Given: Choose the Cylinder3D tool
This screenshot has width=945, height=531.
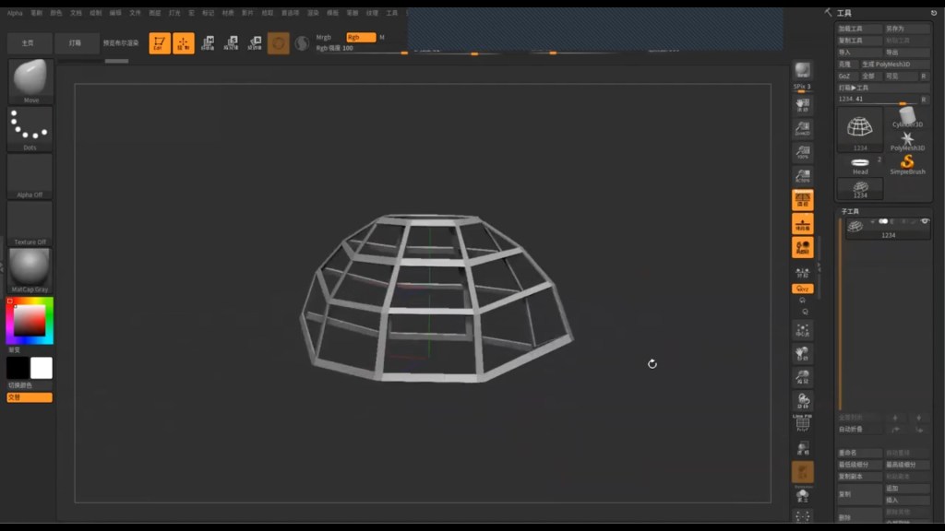Looking at the screenshot, I should 907,116.
